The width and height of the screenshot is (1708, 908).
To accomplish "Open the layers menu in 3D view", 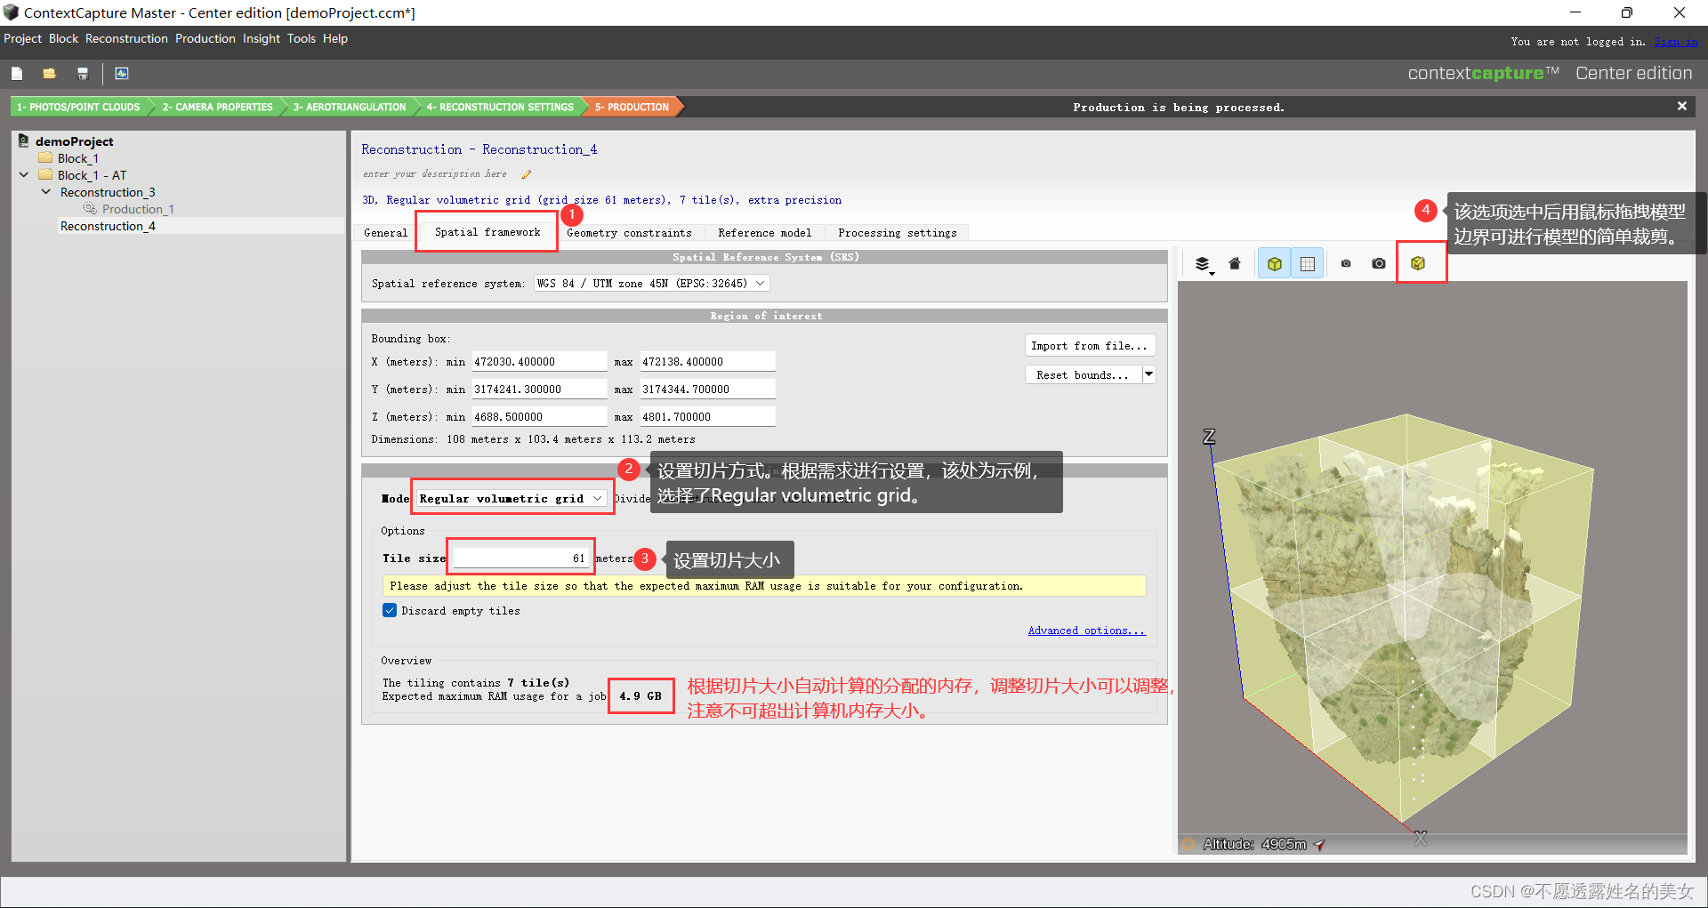I will (1203, 264).
